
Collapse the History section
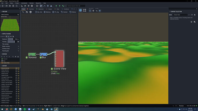(x=1, y=66)
